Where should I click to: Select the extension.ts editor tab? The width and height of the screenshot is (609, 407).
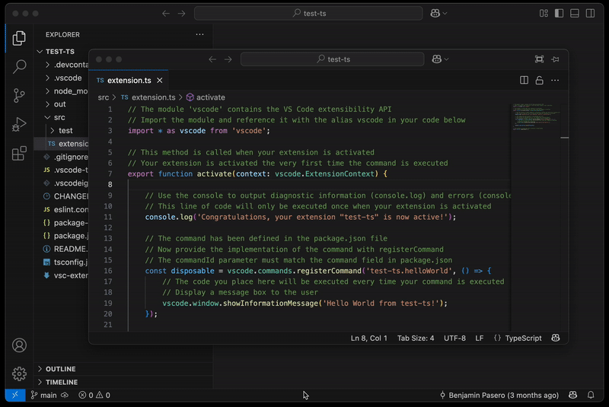124,80
